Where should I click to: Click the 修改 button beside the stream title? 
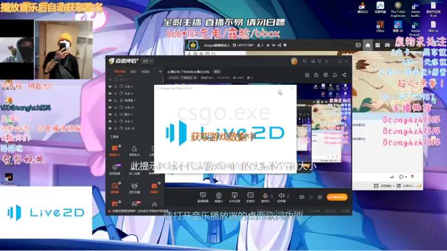pyautogui.click(x=217, y=72)
